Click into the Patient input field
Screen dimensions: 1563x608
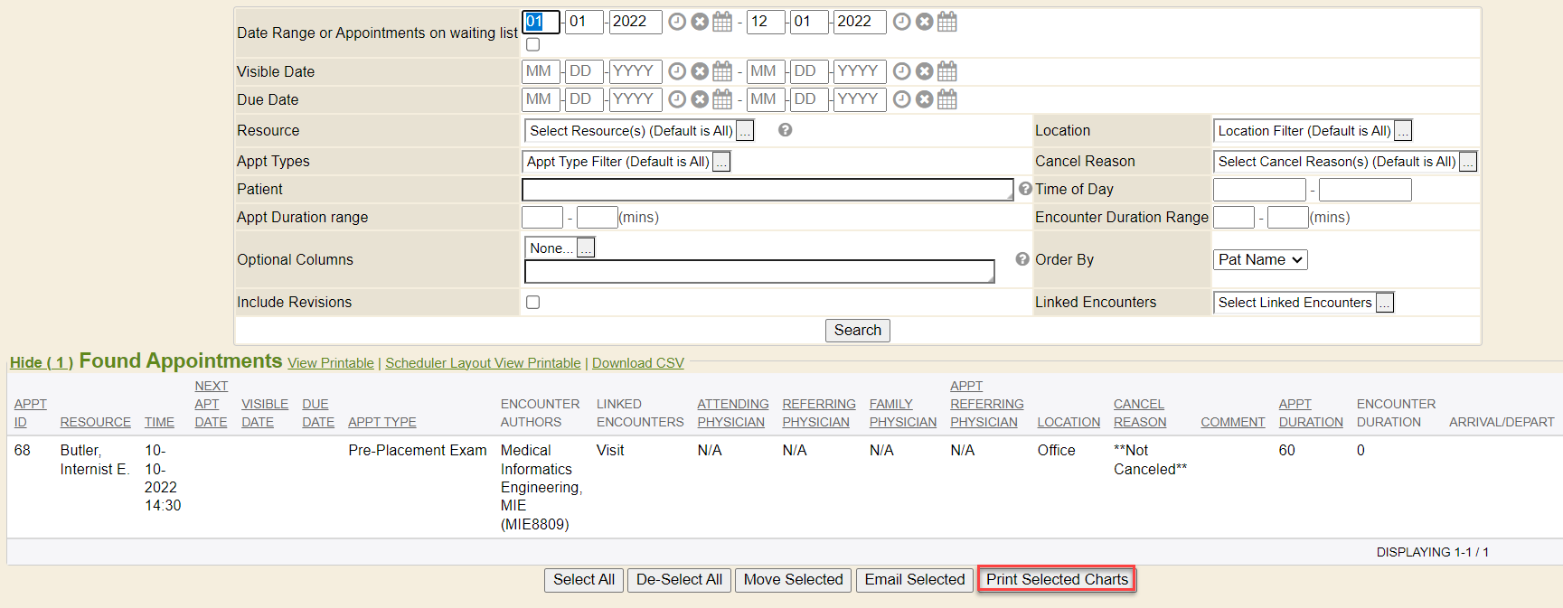(767, 190)
